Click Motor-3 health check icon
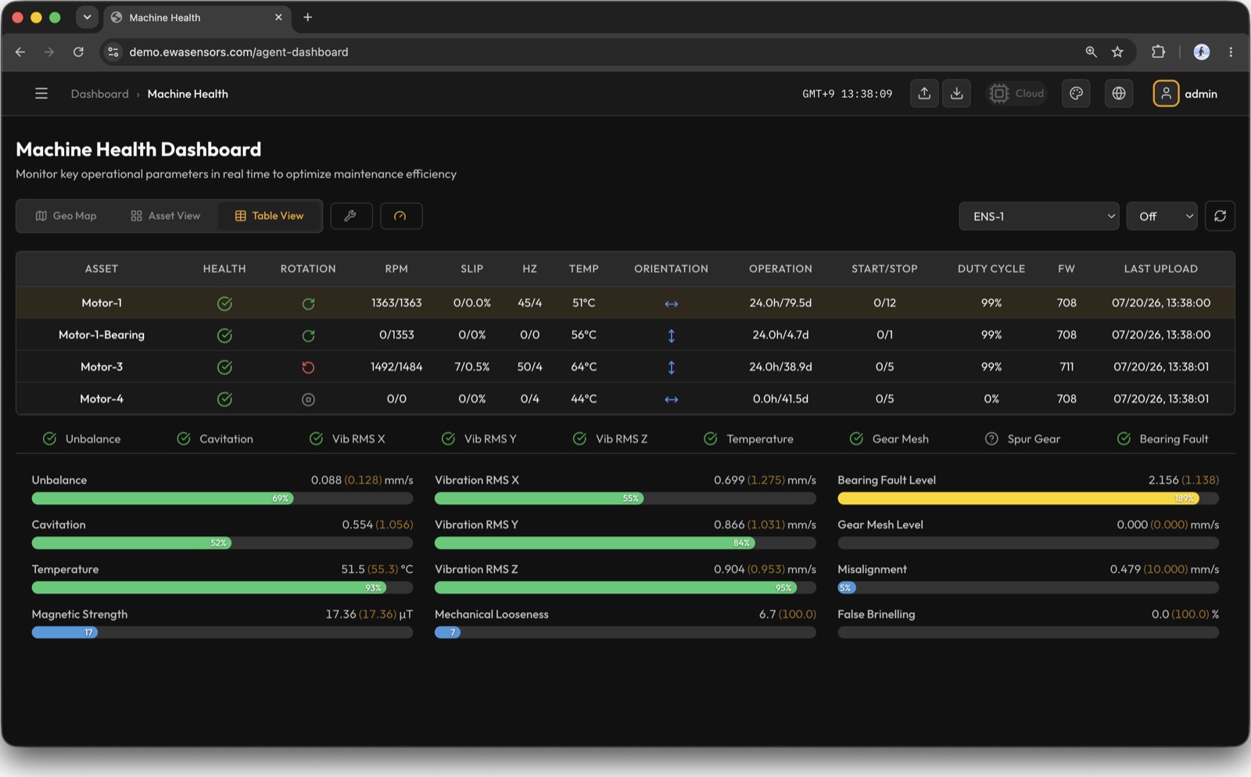The height and width of the screenshot is (777, 1251). [x=224, y=367]
